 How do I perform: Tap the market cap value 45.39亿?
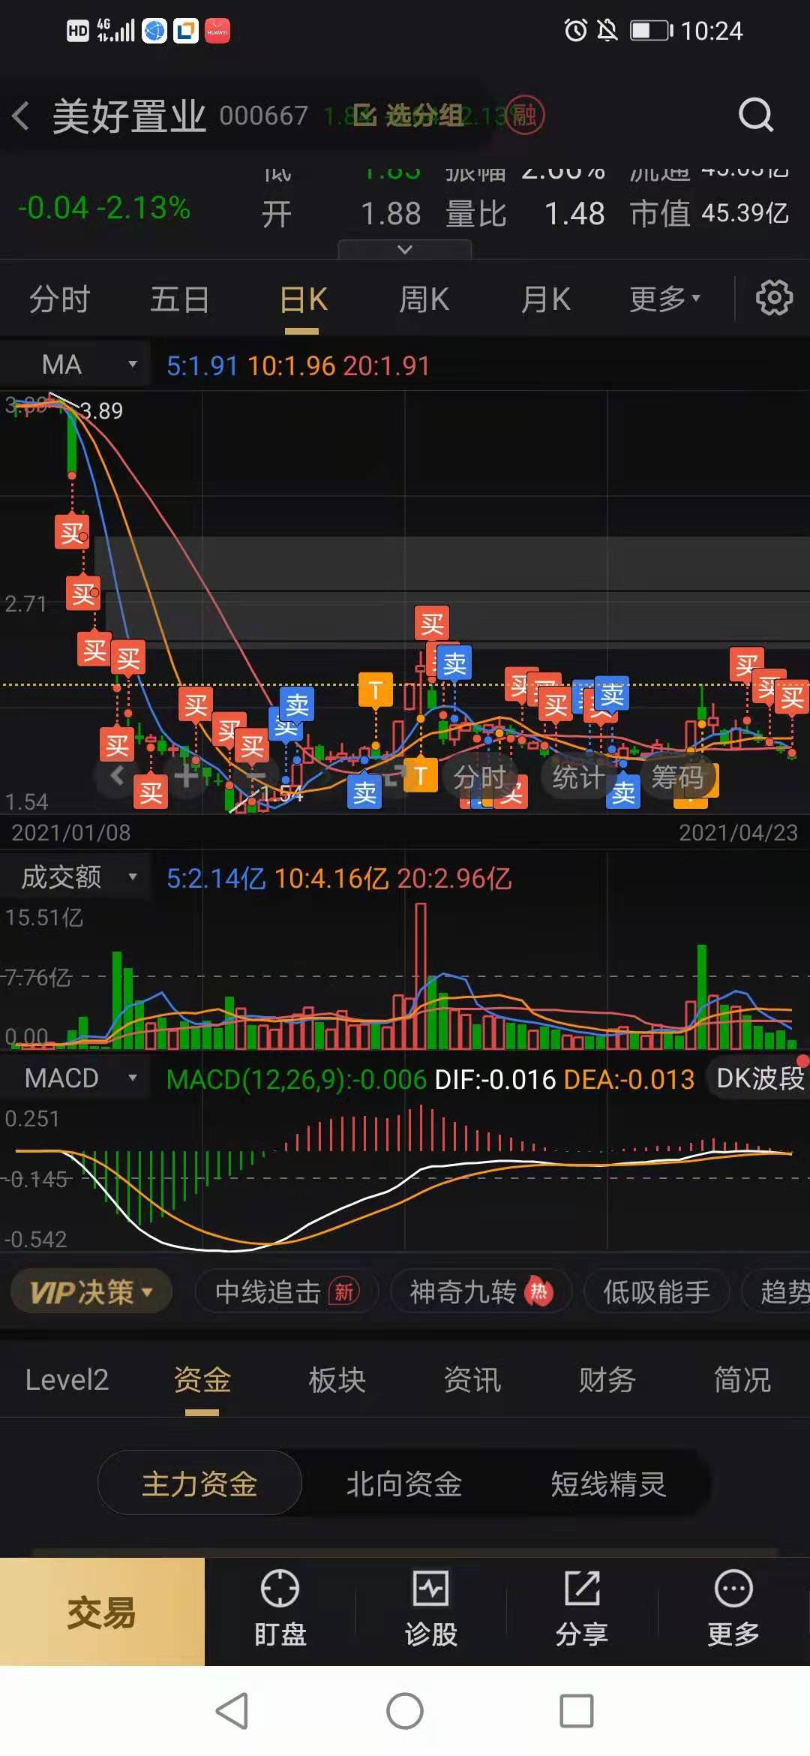pyautogui.click(x=745, y=213)
